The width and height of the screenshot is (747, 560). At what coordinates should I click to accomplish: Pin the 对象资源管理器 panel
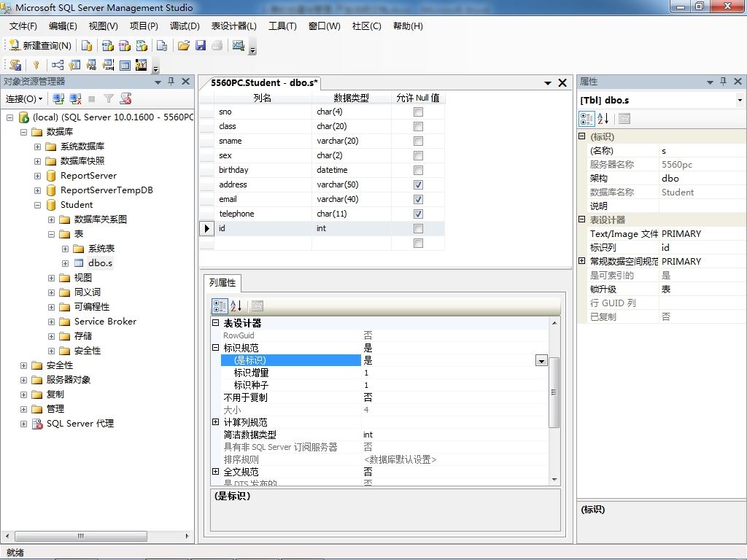pos(171,82)
